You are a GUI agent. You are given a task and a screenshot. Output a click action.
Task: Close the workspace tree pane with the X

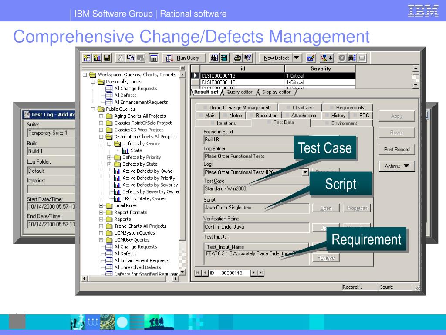point(182,68)
